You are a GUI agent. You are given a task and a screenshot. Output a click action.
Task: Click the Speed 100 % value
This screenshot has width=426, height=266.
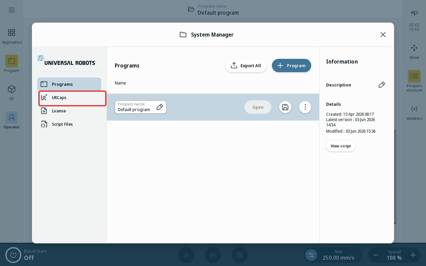coord(394,258)
